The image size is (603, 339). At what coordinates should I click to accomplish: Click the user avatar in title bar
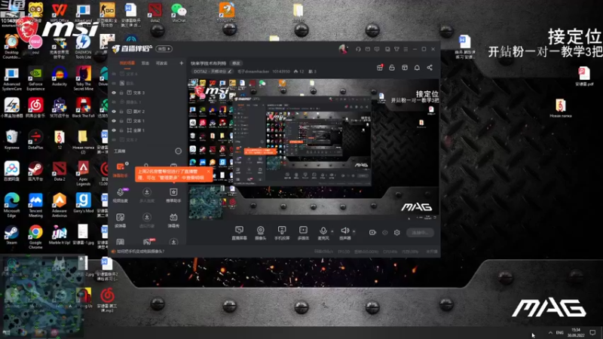tap(342, 49)
